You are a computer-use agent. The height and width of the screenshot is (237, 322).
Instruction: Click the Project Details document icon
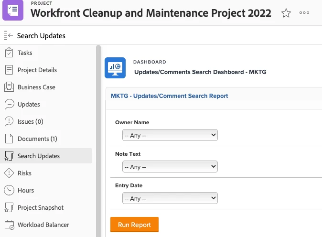[9, 70]
